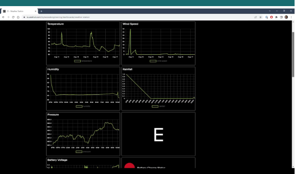View site info via the padlock icon
The height and width of the screenshot is (174, 295).
[24, 17]
